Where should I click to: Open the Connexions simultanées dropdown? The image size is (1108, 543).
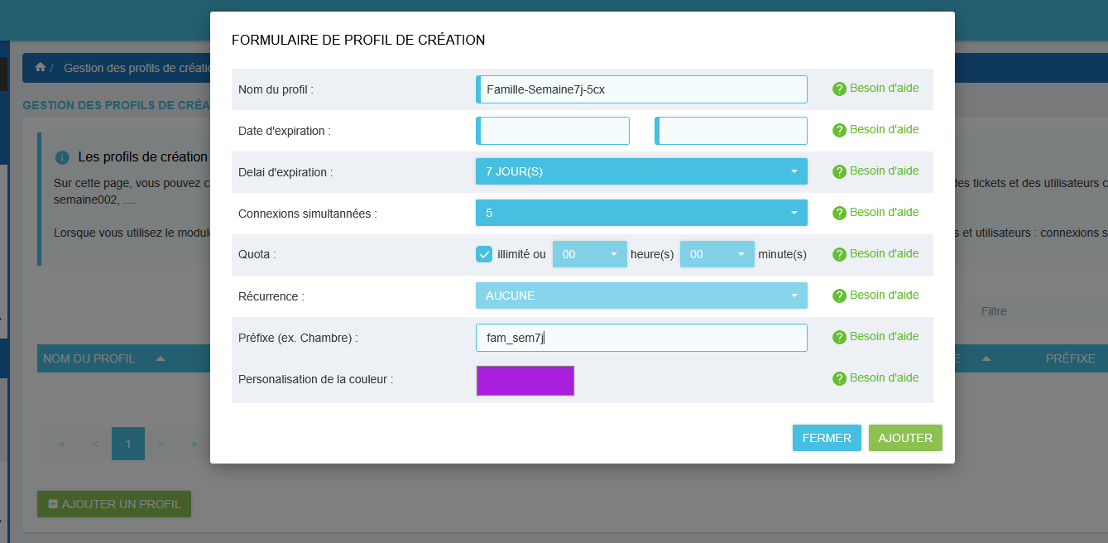point(641,213)
